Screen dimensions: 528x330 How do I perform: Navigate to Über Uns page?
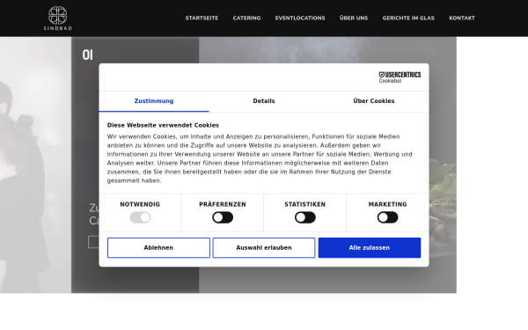click(354, 18)
